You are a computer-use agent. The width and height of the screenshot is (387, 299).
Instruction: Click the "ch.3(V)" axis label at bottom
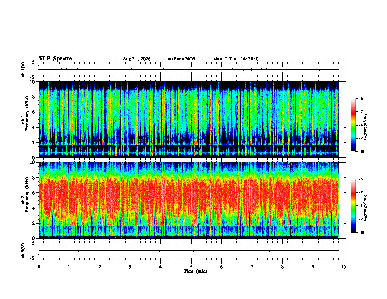coord(23,251)
